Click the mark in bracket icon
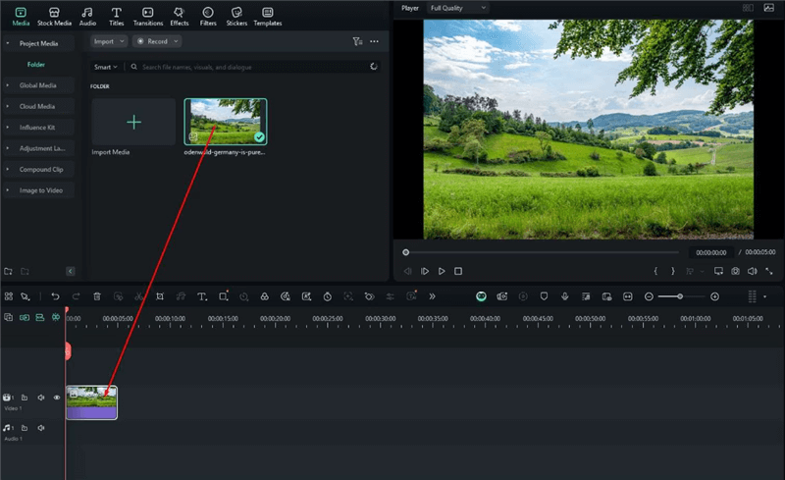785x480 pixels. tap(655, 271)
